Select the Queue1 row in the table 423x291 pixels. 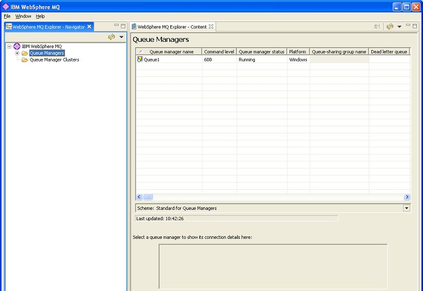273,59
